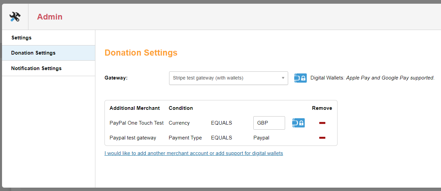The image size is (441, 191).
Task: Click the Gateway dropdown arrow
Action: coord(283,78)
